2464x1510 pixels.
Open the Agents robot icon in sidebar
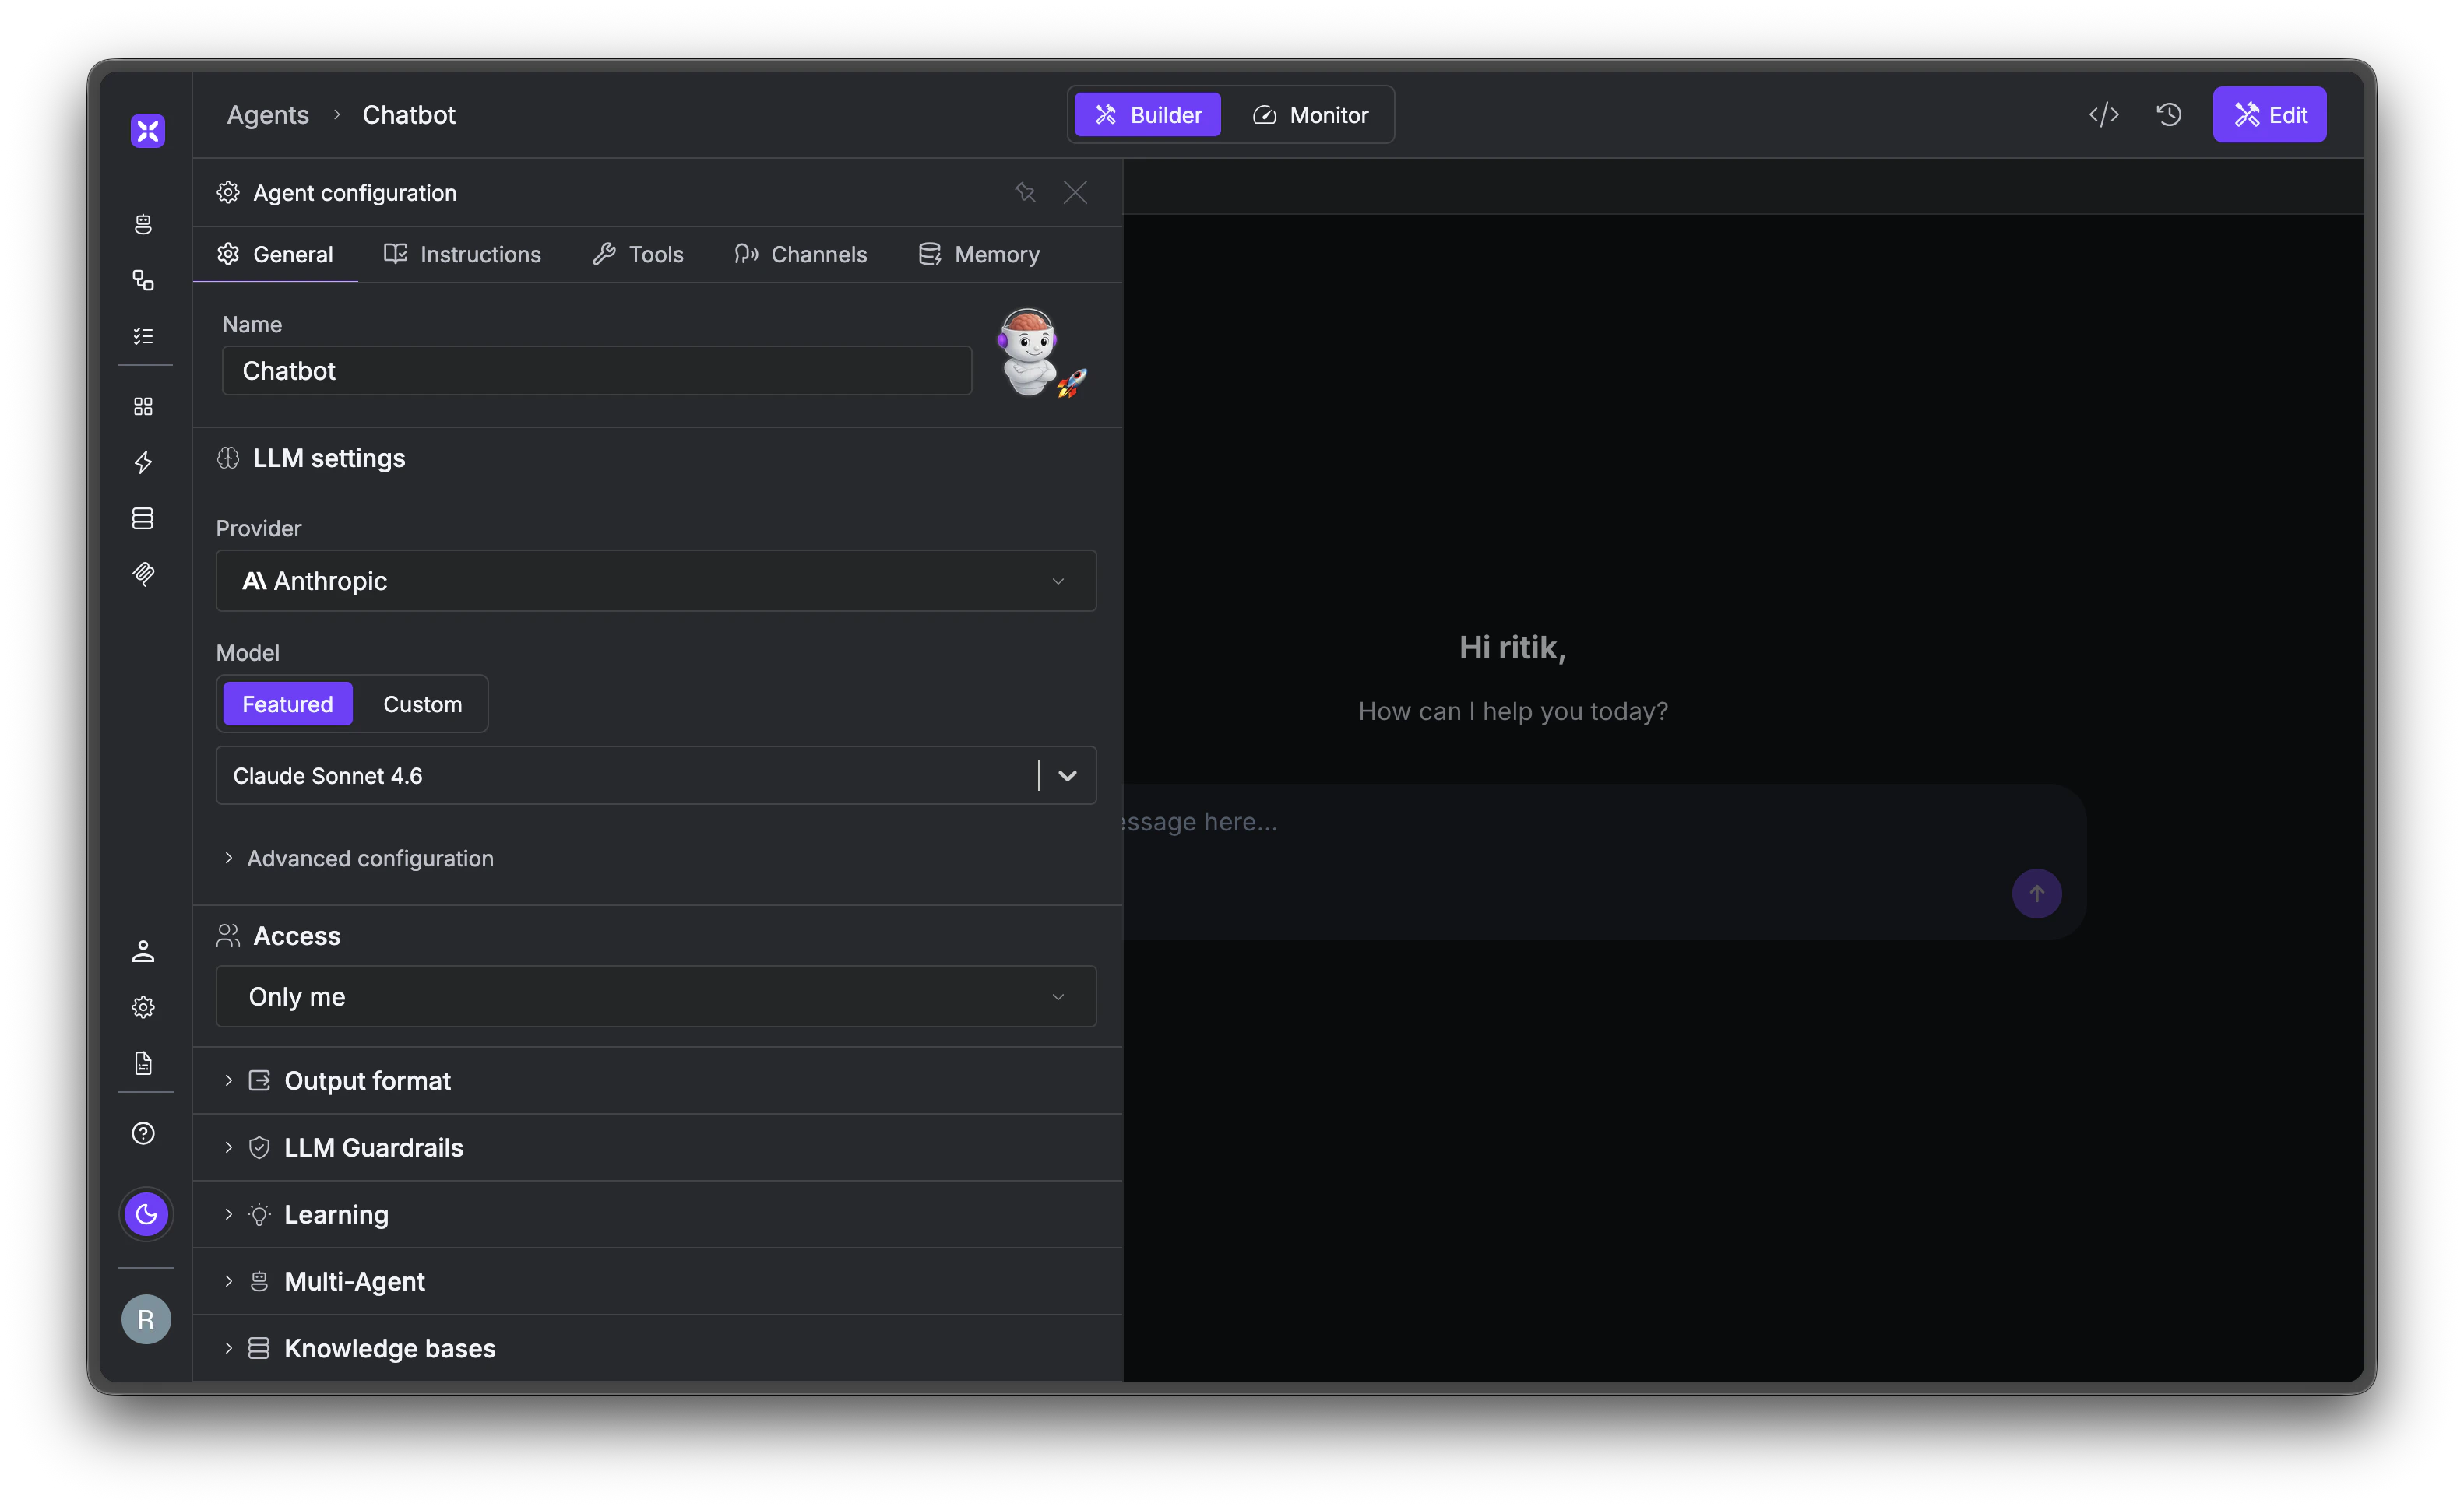tap(145, 224)
